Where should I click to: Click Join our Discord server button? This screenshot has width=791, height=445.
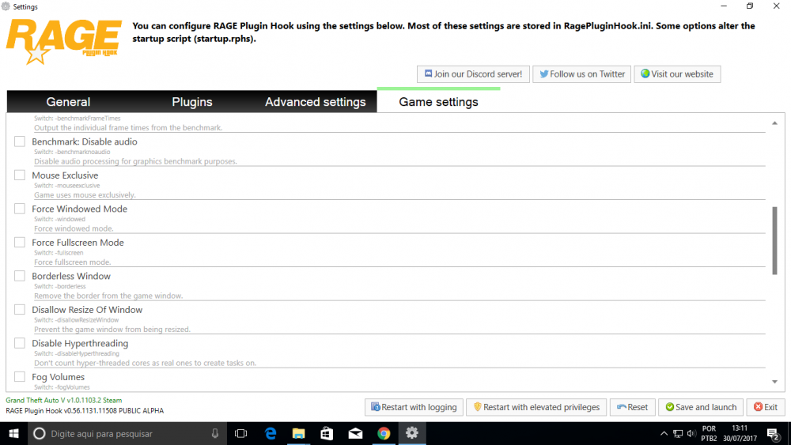pos(473,74)
